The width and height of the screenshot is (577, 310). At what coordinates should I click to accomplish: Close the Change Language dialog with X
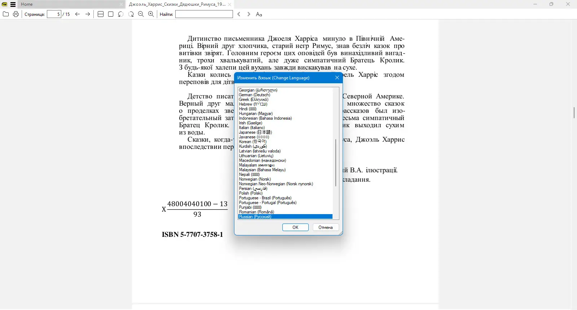click(x=337, y=77)
